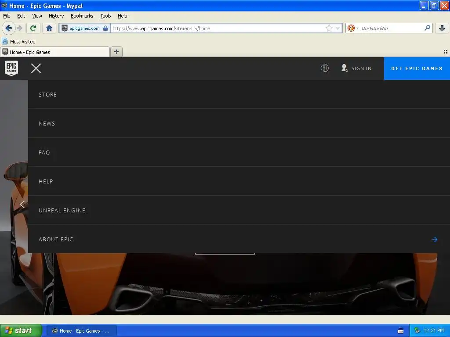The image size is (450, 337).
Task: Close the navigation menu with X
Action: 36,68
